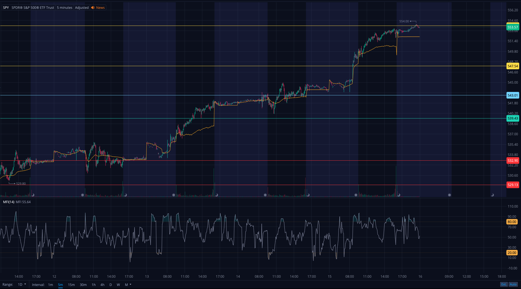Viewport: 521px width, 289px height.
Task: Click the 553.57 current price label
Action: click(512, 27)
